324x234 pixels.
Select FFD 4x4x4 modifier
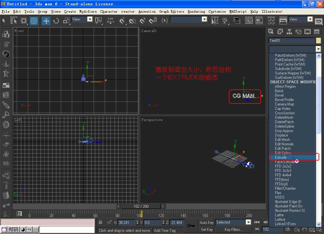(283, 175)
